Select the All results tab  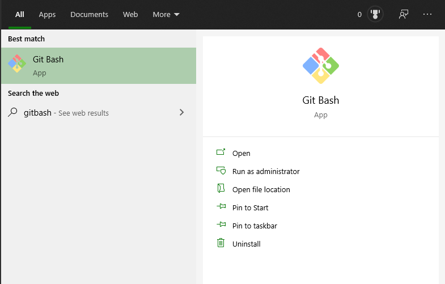coord(19,15)
